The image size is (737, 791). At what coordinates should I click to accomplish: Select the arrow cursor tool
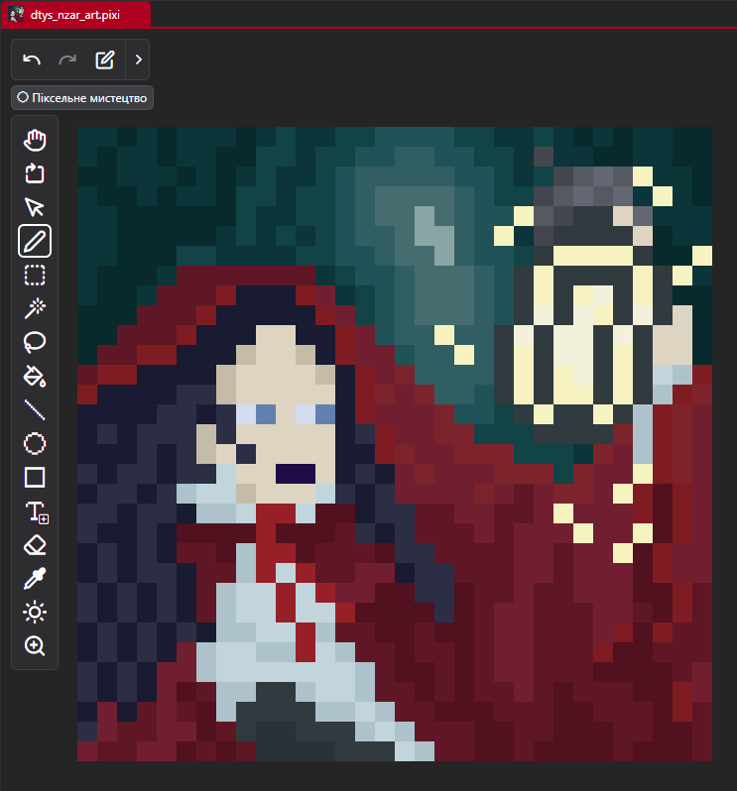(35, 207)
